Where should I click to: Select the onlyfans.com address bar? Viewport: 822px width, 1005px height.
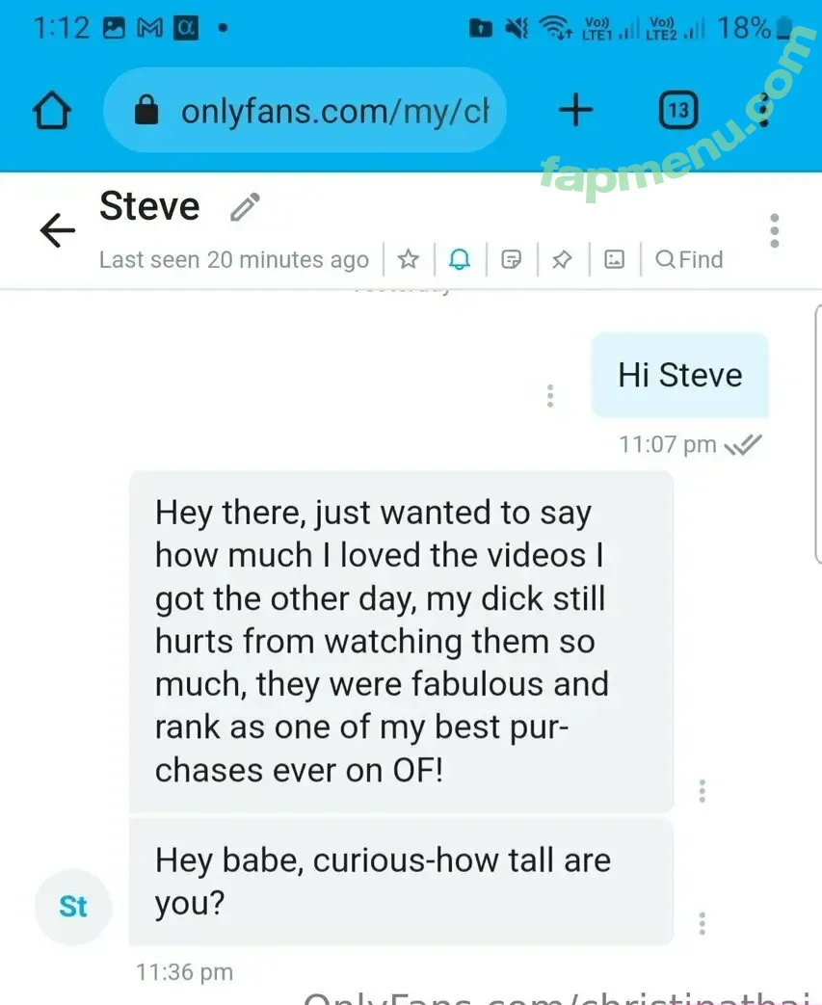point(305,110)
